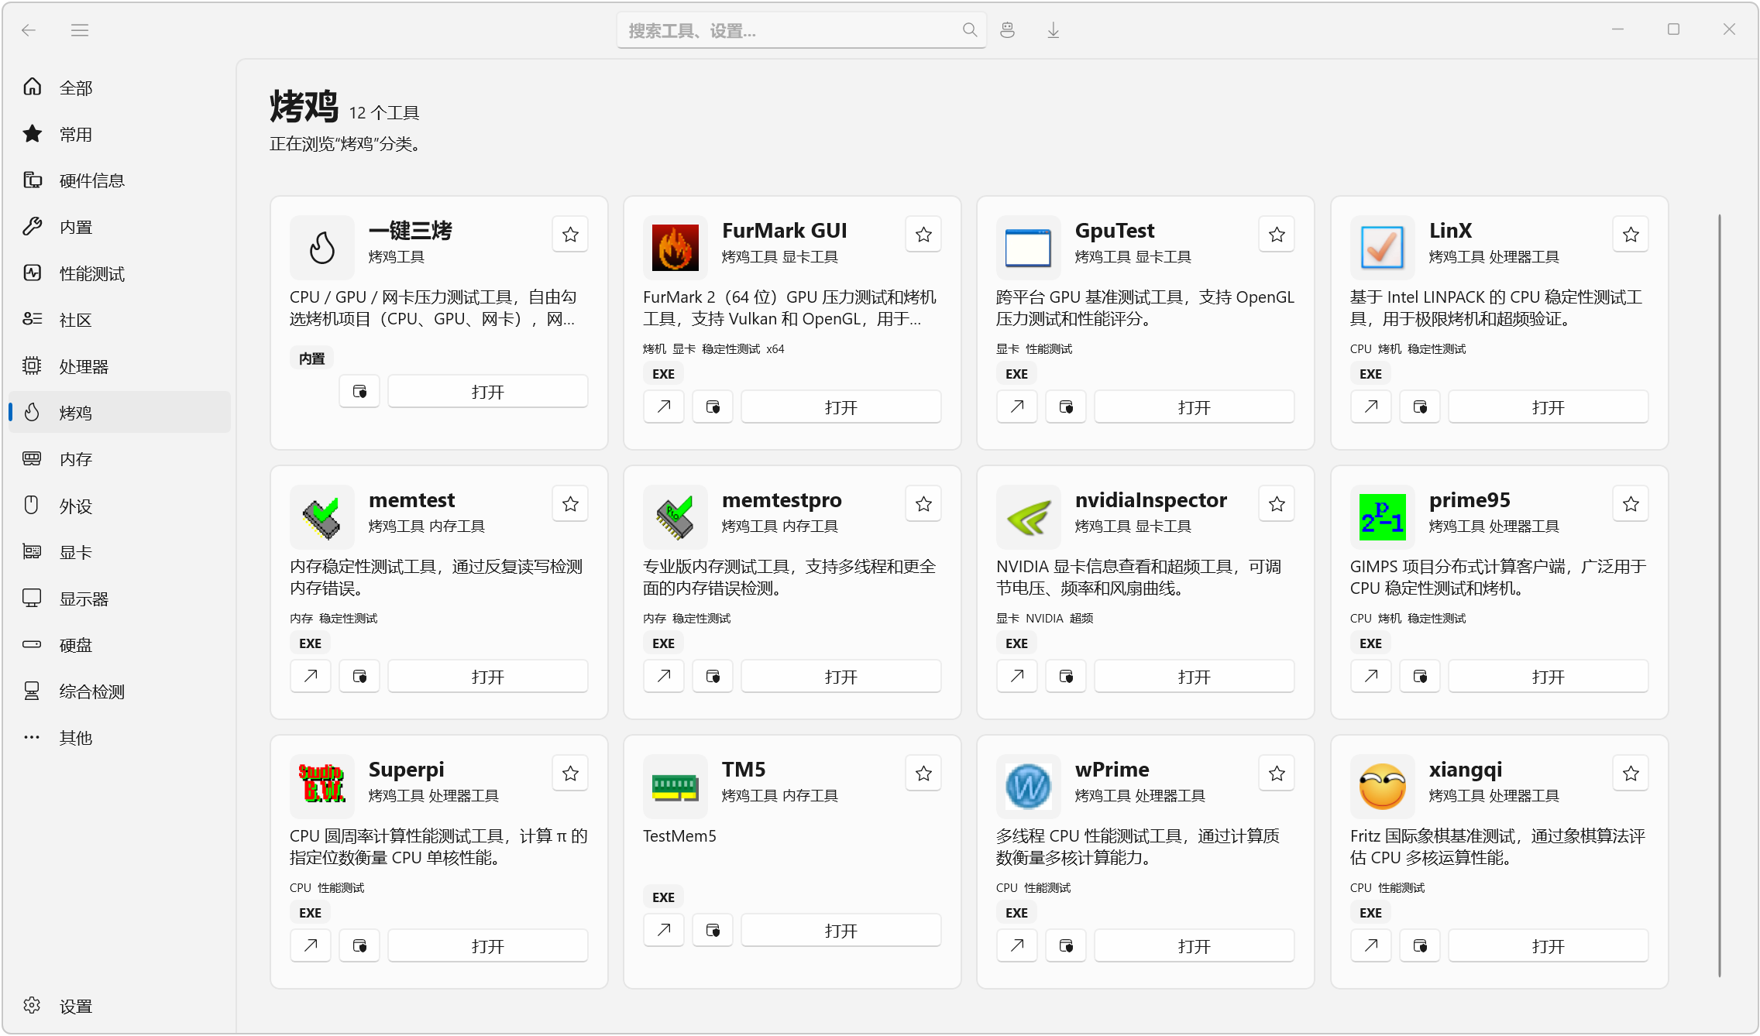Click 打开 on the FurMark GUI card
The image size is (1760, 1036).
(x=841, y=407)
